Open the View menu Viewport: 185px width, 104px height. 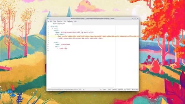pyautogui.click(x=55, y=21)
